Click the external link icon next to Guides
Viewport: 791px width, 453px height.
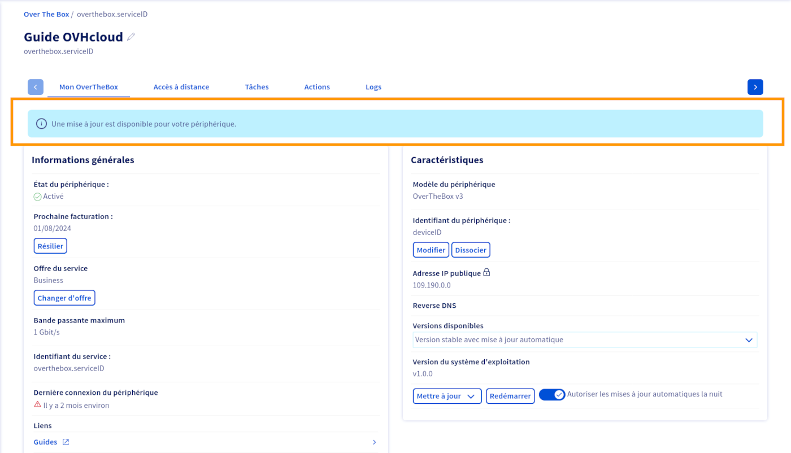[x=66, y=442]
